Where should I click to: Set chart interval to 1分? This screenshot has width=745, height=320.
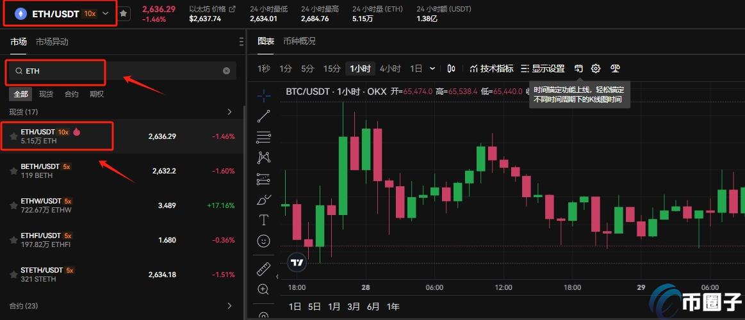pos(286,68)
